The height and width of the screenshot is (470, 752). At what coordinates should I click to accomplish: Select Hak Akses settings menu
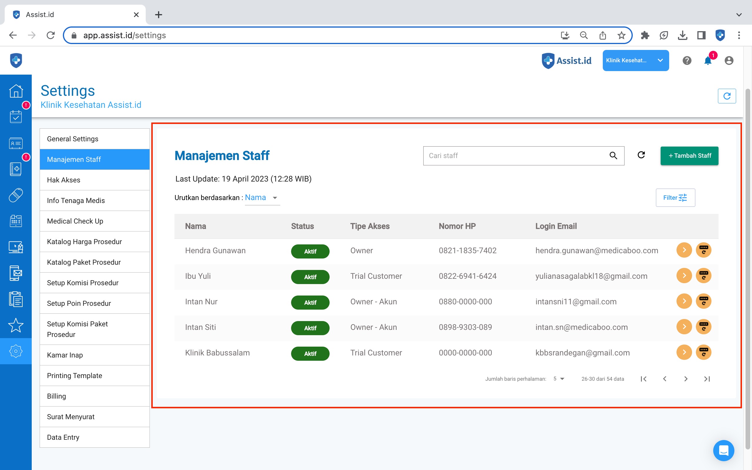[95, 180]
